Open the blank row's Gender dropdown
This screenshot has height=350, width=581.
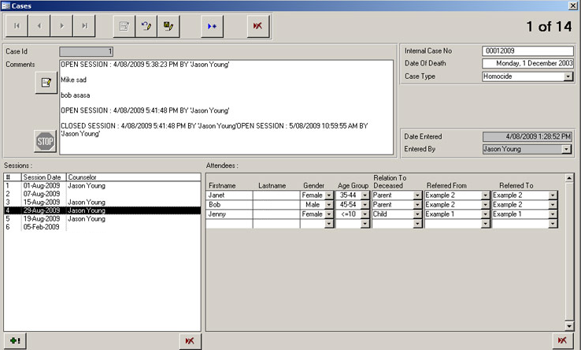click(x=328, y=224)
